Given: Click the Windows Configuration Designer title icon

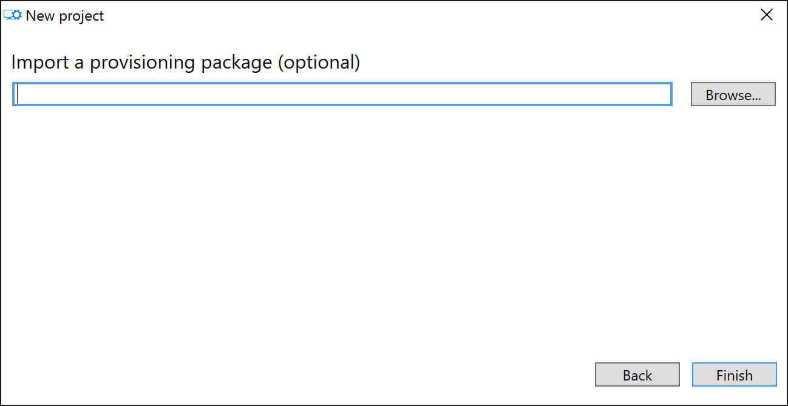Looking at the screenshot, I should (13, 16).
